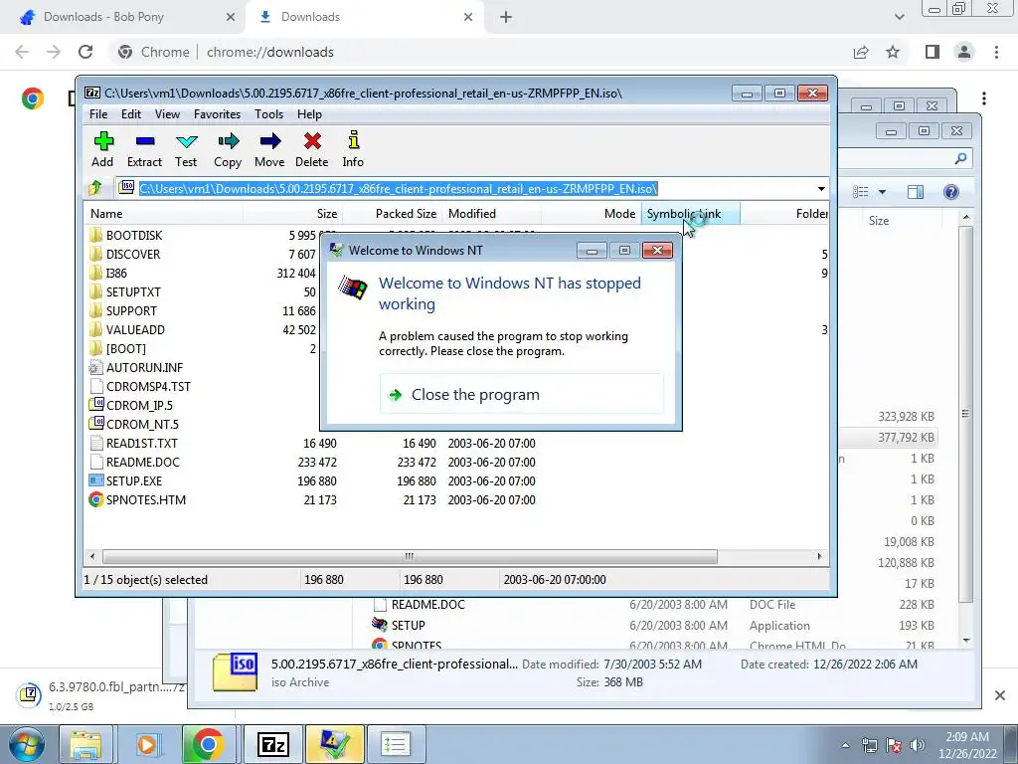Screen dimensions: 1018x764
Task: Click the 7-Zip scroll right arrow
Action: [819, 556]
